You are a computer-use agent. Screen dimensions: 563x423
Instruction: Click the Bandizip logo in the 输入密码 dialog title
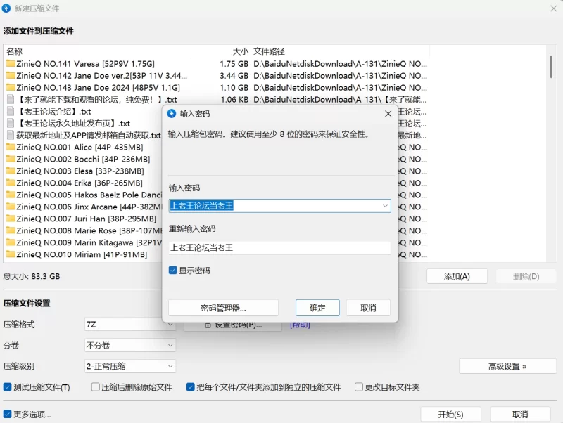(x=172, y=114)
